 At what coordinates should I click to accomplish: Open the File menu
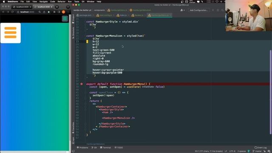tap(22, 2)
